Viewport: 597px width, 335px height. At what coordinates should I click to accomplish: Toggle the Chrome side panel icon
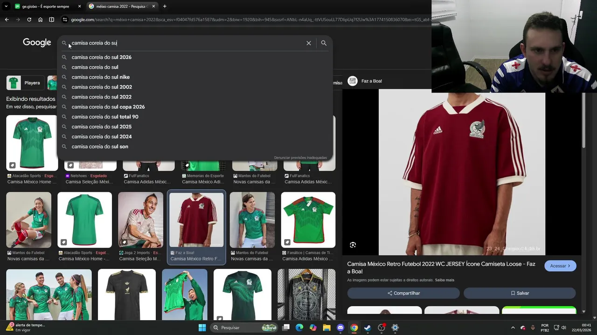[51, 20]
